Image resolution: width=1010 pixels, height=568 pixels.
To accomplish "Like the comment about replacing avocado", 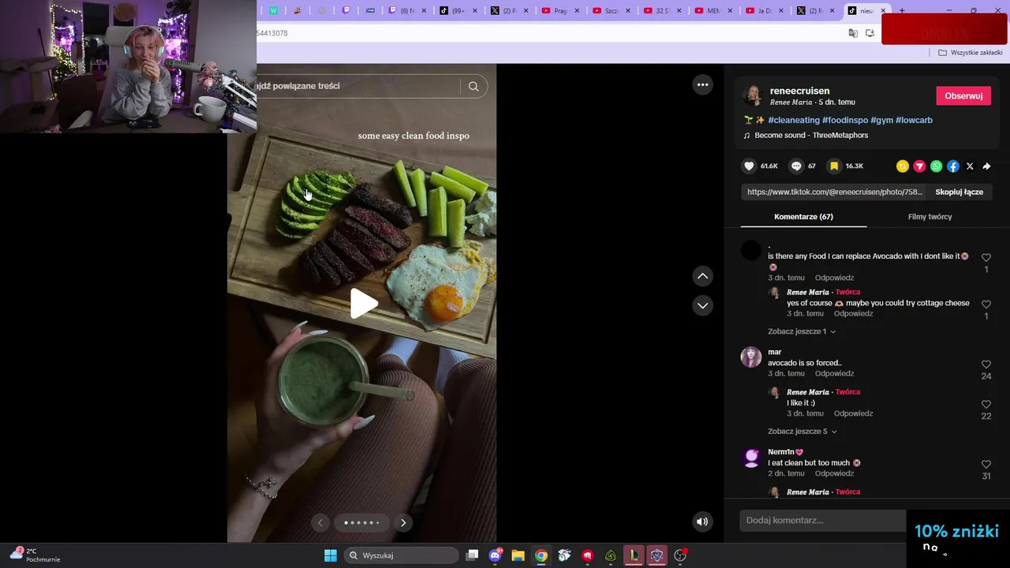I will pyautogui.click(x=986, y=258).
